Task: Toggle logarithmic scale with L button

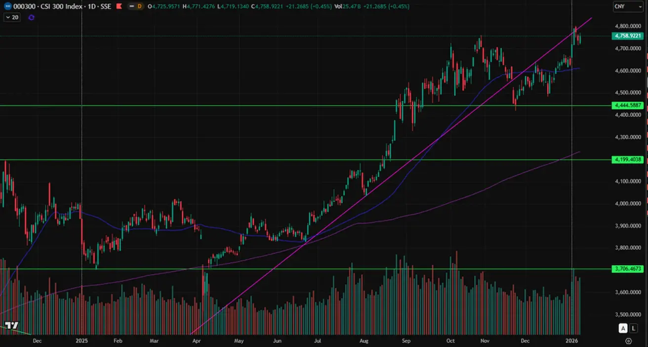Action: tap(633, 329)
